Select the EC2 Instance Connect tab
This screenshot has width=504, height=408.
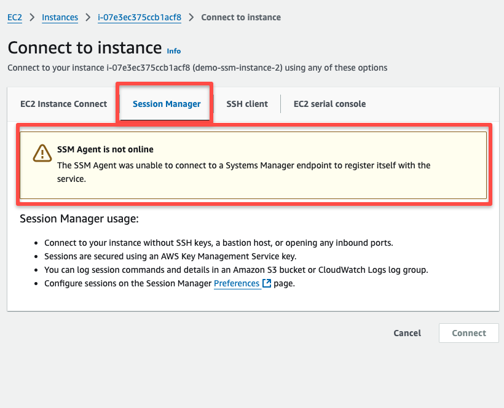(x=63, y=104)
